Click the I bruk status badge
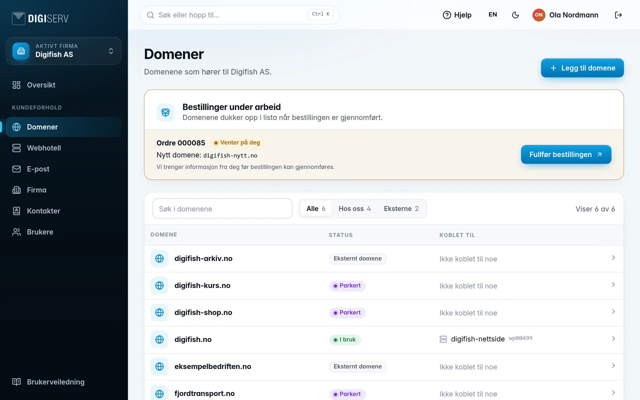 (344, 339)
